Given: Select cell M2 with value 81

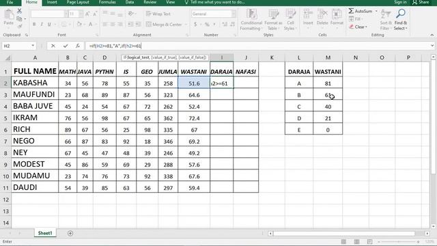Looking at the screenshot, I should [x=328, y=83].
